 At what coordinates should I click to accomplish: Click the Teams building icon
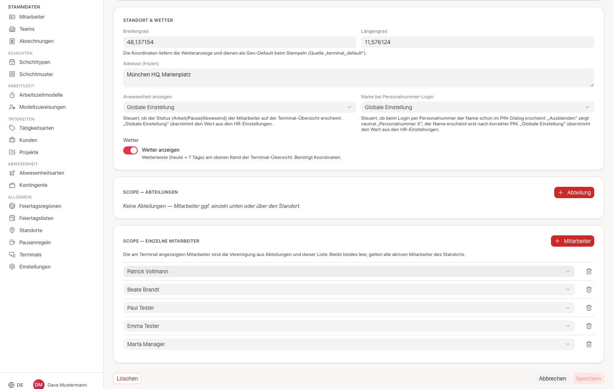12,29
